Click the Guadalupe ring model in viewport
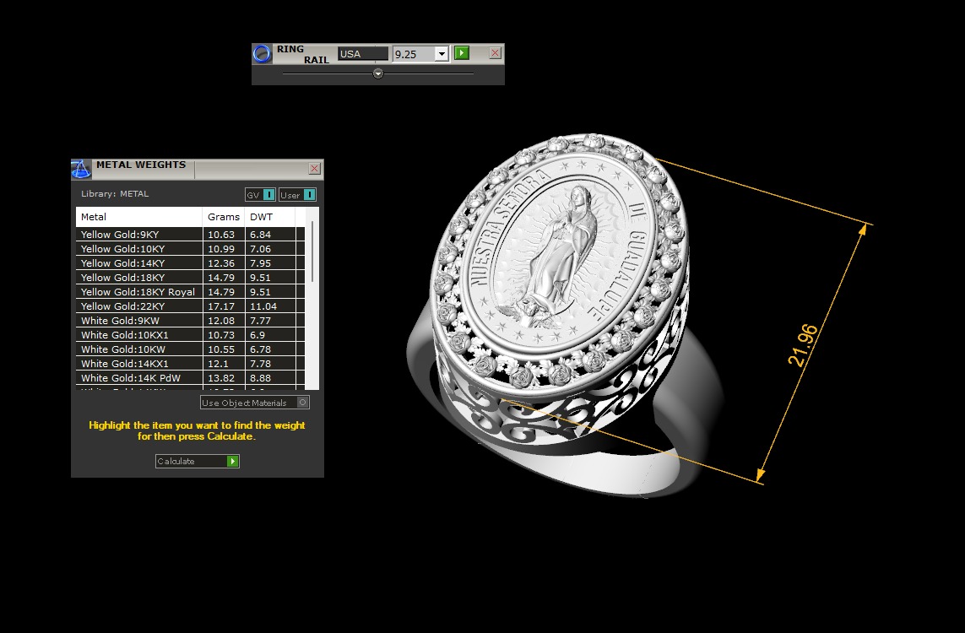 (x=563, y=314)
